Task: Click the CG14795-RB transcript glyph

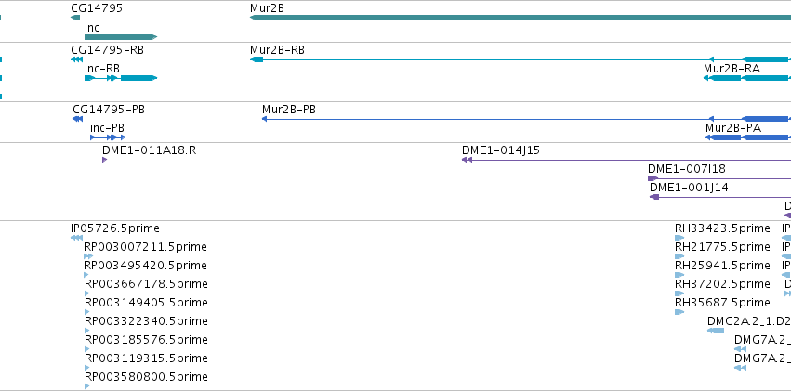Action: tap(76, 59)
